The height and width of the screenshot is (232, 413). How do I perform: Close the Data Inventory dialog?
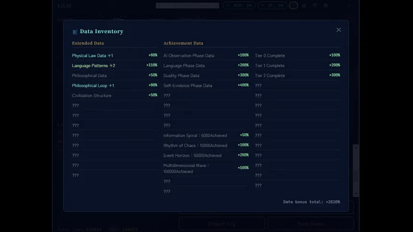pos(339,30)
